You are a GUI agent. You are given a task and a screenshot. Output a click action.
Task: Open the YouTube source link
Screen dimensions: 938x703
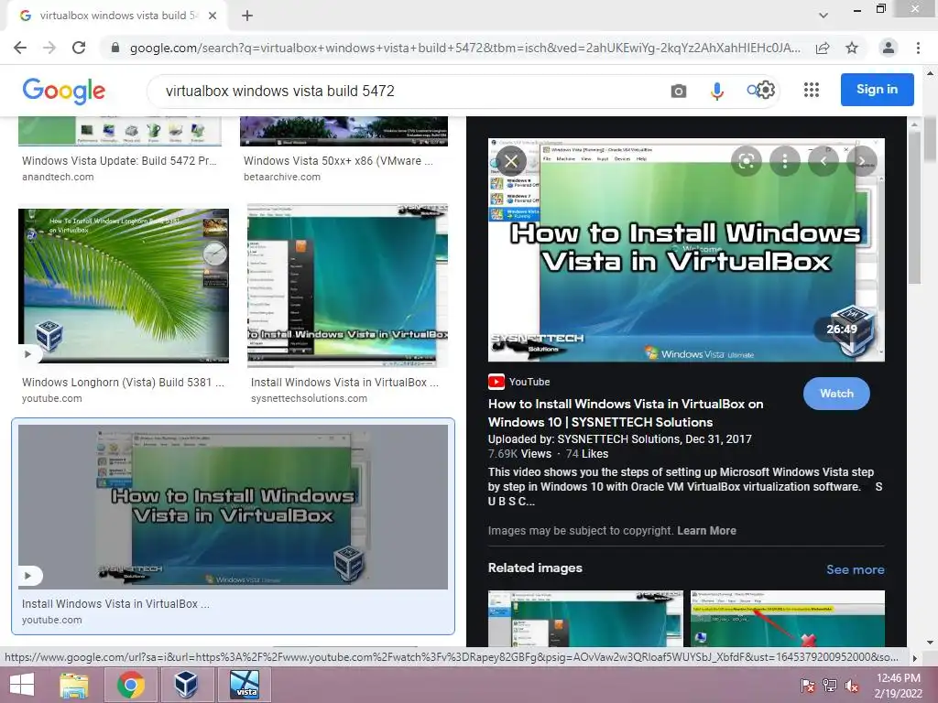click(x=519, y=382)
